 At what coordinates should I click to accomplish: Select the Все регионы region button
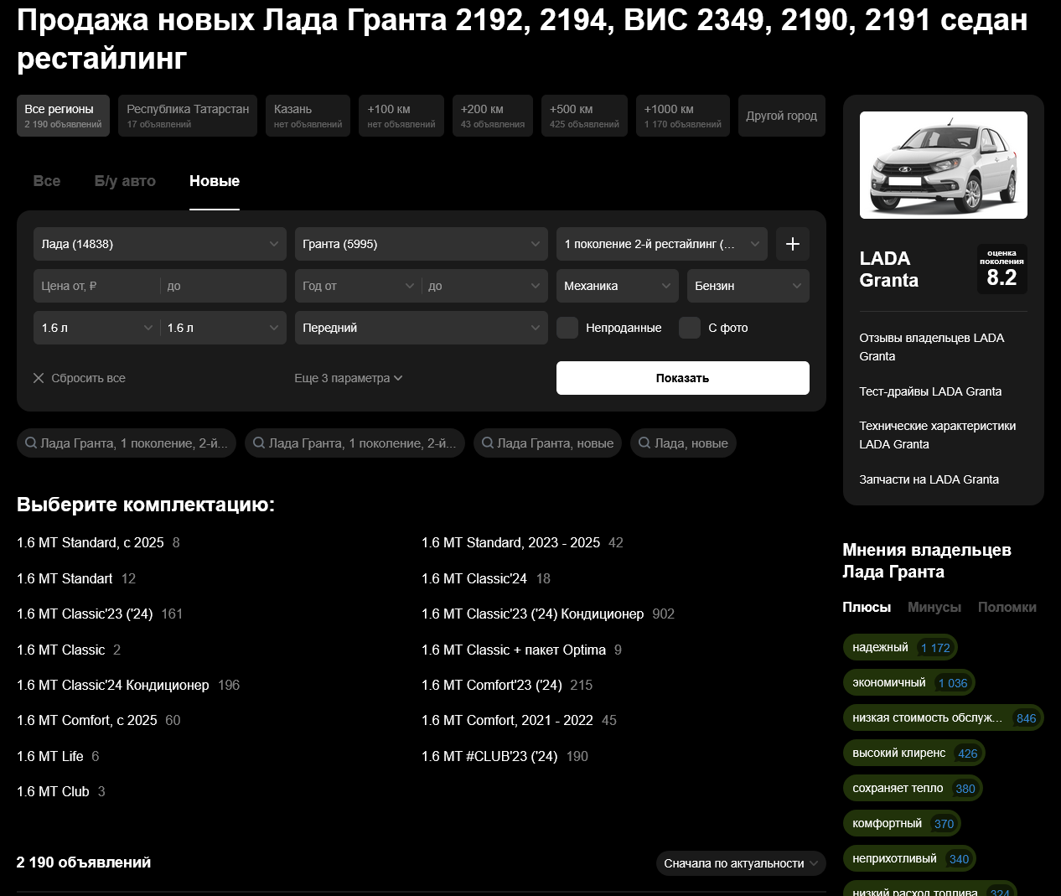click(63, 116)
